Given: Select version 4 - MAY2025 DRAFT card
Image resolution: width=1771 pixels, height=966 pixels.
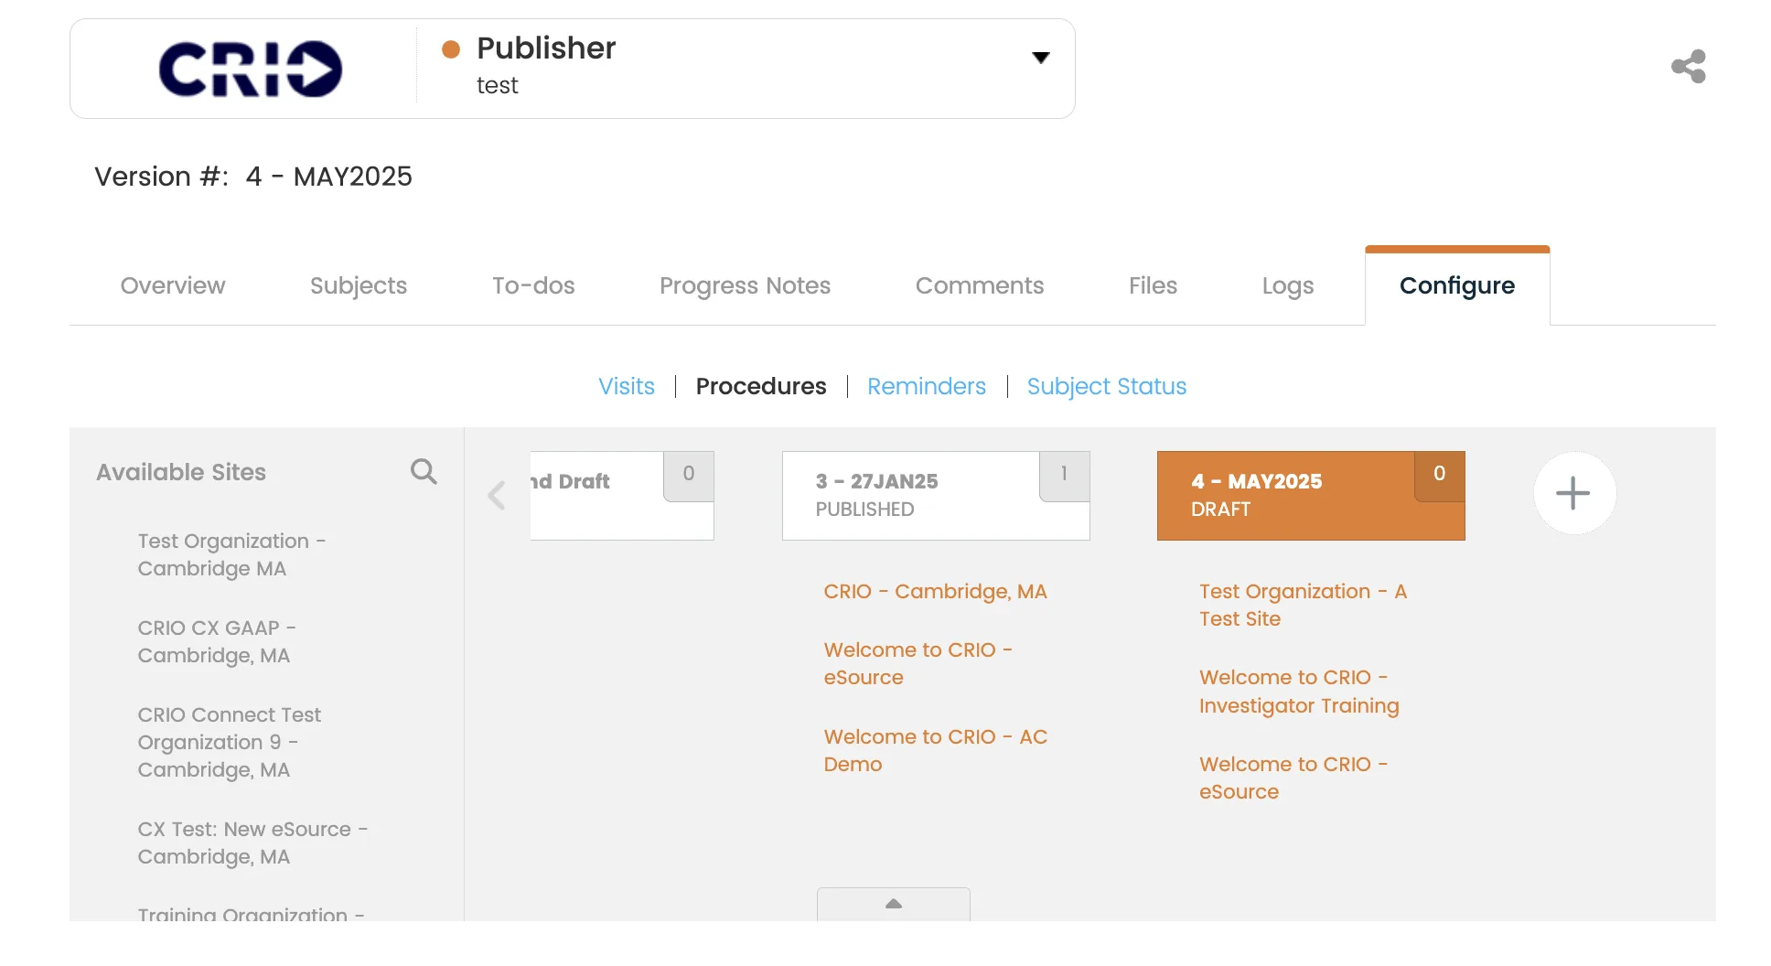Looking at the screenshot, I should point(1311,495).
